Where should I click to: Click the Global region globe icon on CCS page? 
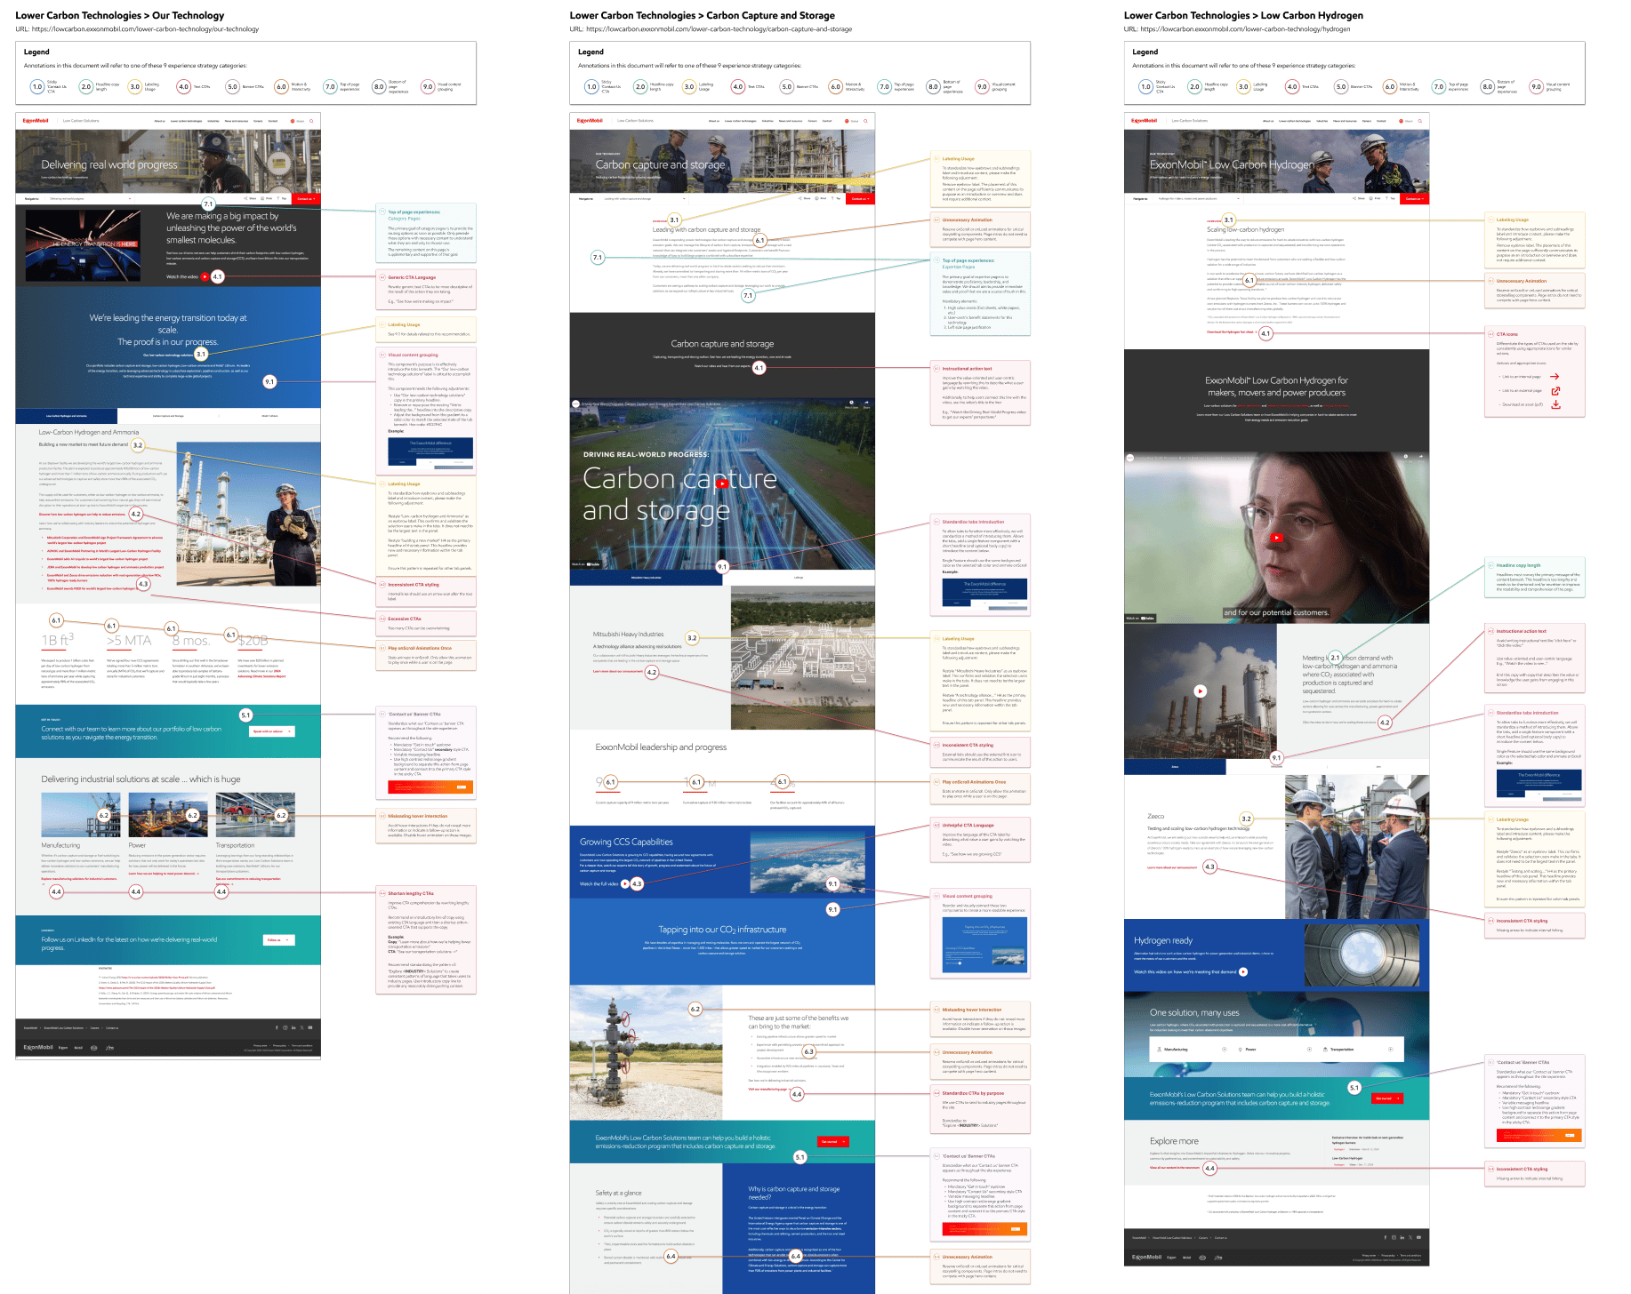coord(847,121)
